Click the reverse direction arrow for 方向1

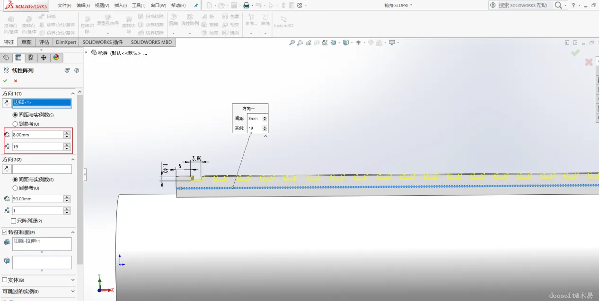7,103
